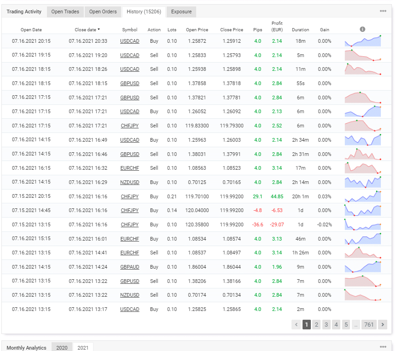
Task: Go to history page 3
Action: pos(326,325)
